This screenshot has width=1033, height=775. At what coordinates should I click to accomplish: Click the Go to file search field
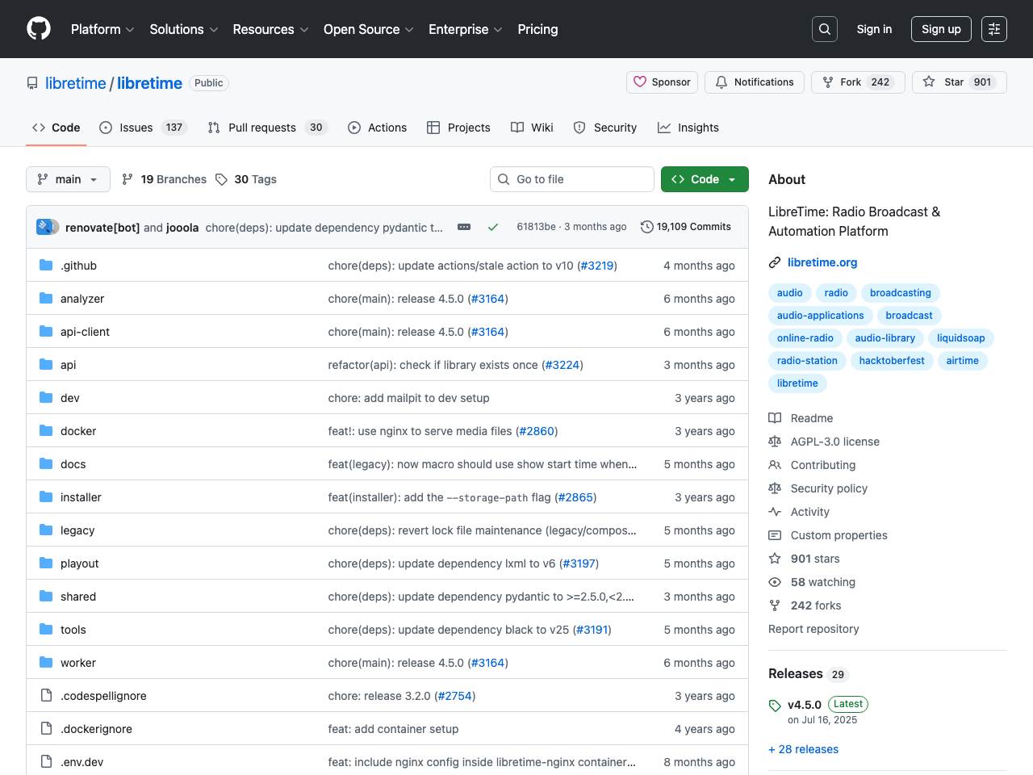pos(572,179)
